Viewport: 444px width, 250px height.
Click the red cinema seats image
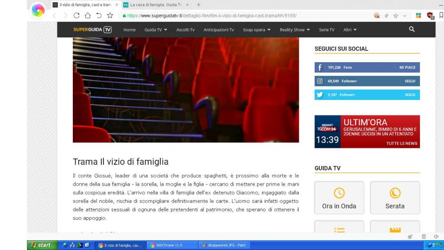(186, 90)
